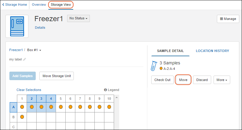Open the No Status dropdown
Screen dimensions: 242x130
[78, 18]
